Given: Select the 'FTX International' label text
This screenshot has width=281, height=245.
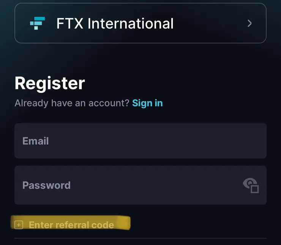Looking at the screenshot, I should pyautogui.click(x=115, y=24).
